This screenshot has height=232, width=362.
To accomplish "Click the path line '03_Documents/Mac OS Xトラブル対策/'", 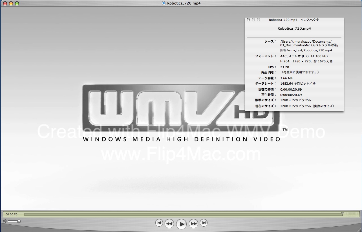I will [x=309, y=45].
